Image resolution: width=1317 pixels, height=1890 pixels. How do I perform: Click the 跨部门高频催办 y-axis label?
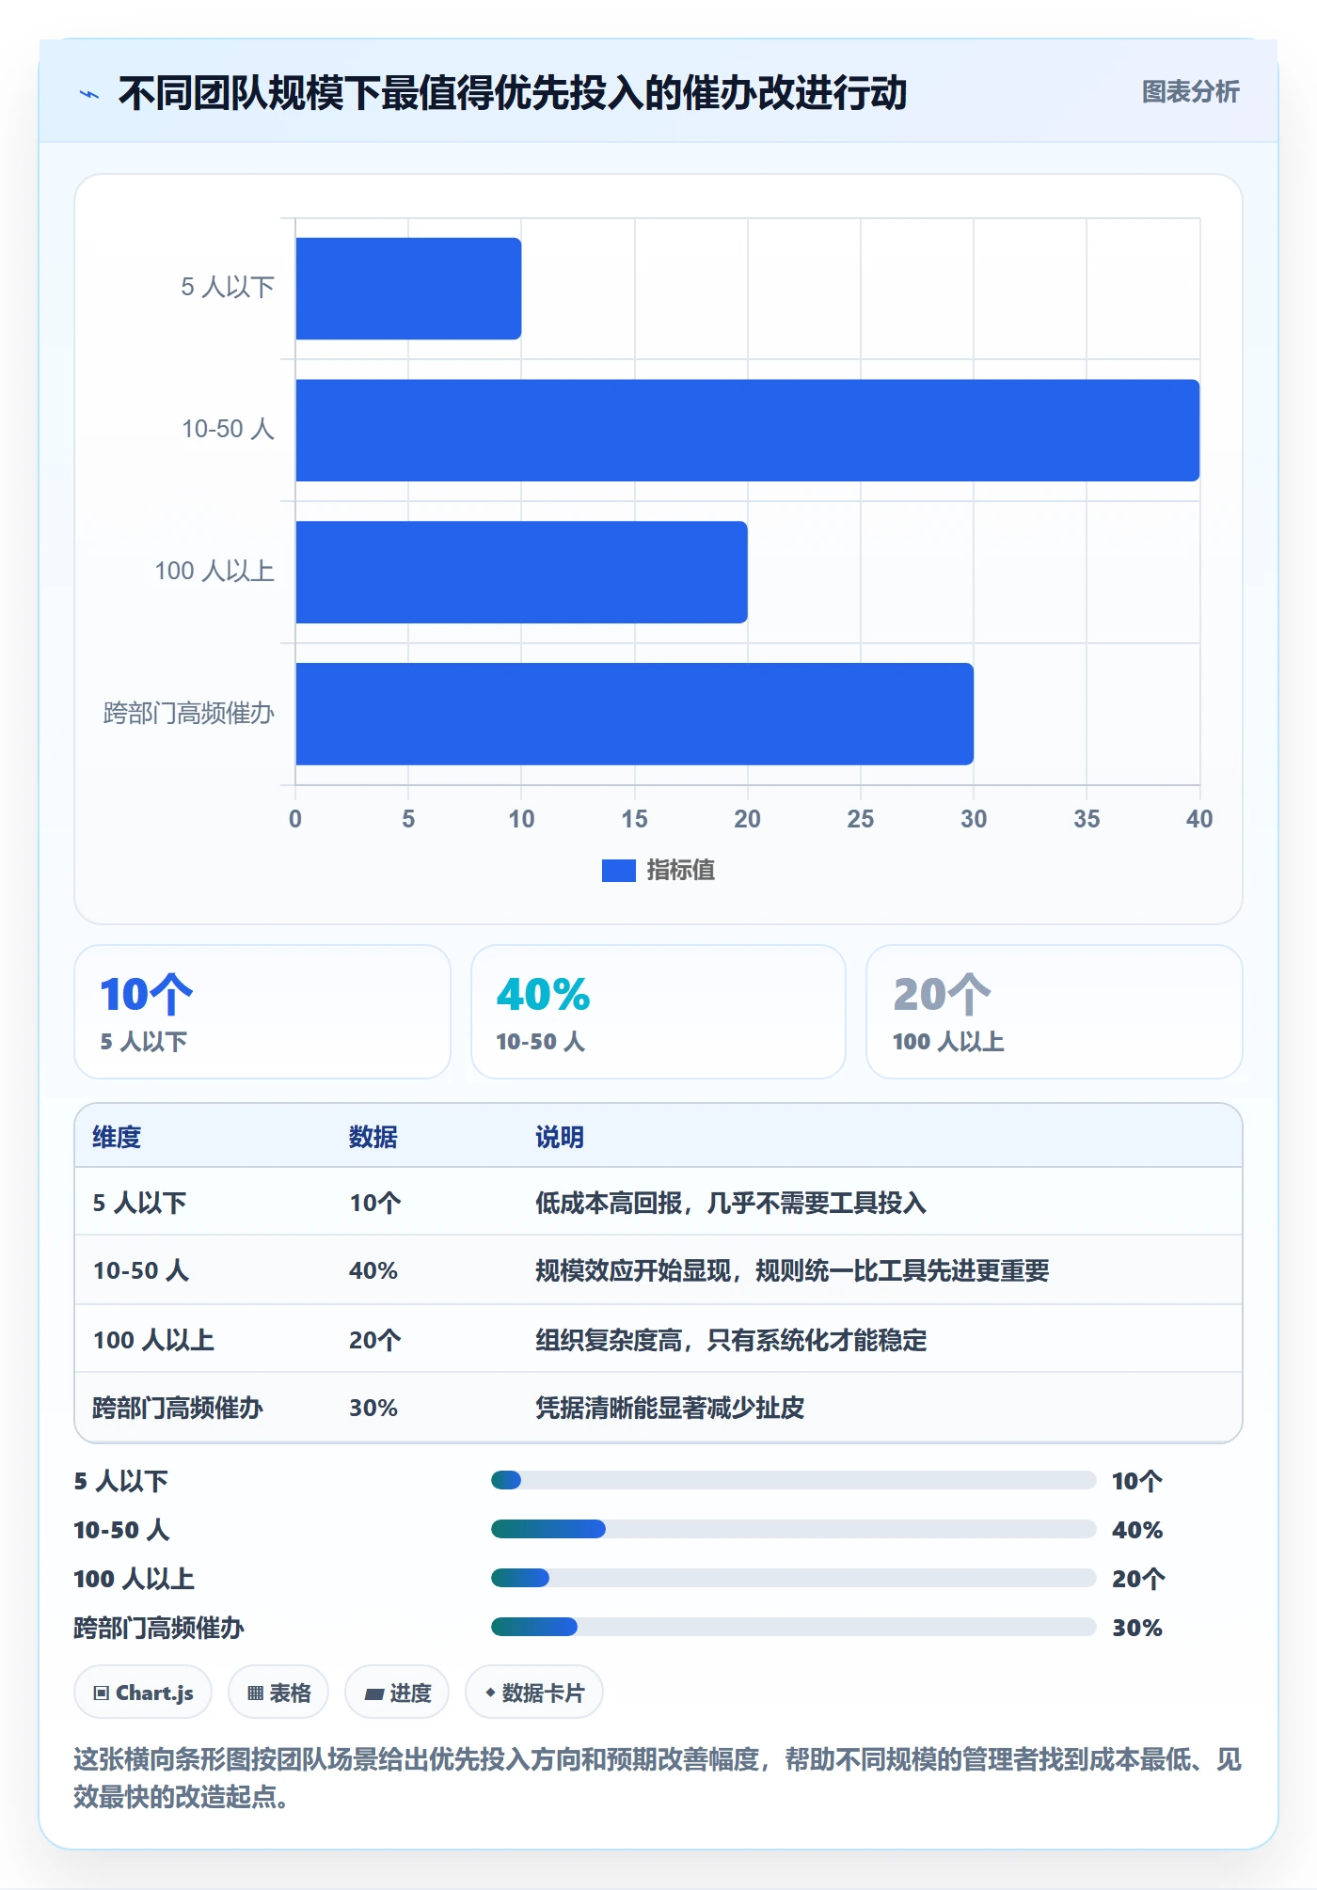pyautogui.click(x=189, y=714)
